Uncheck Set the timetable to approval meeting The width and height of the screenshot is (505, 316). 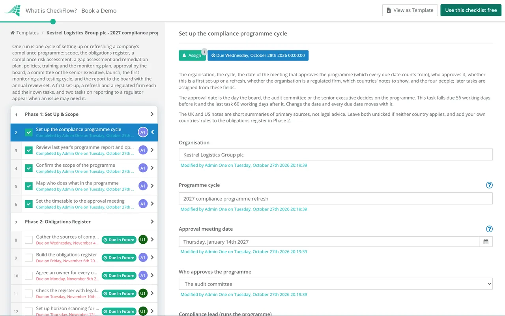29,204
